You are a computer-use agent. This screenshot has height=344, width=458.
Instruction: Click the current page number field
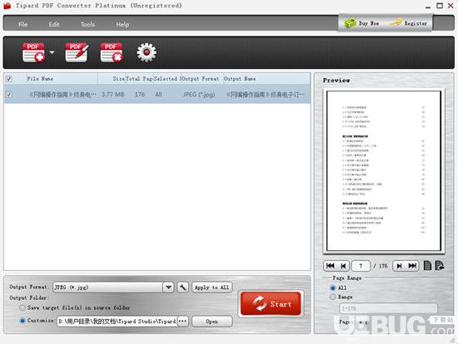(x=361, y=266)
